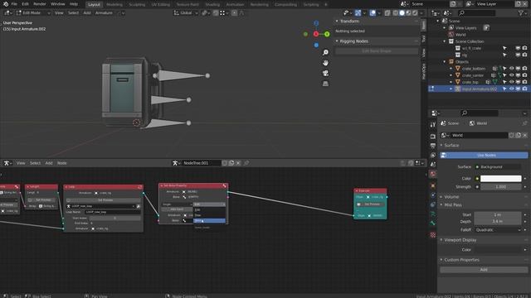531x298 pixels.
Task: Switch perspective/orthographic grid icon
Action: point(325,84)
